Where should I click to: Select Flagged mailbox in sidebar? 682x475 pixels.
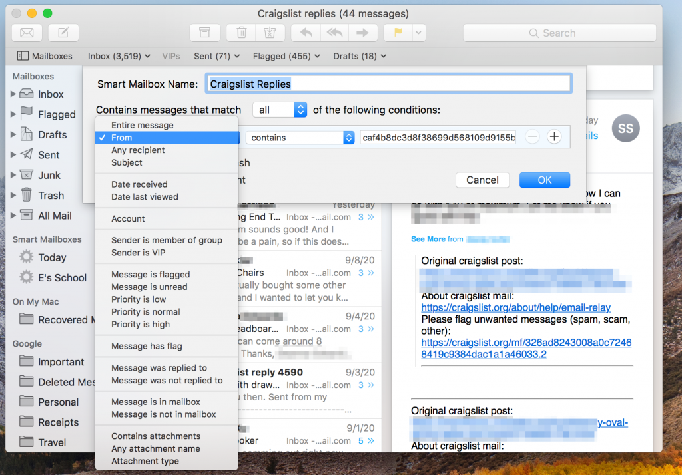tap(57, 114)
